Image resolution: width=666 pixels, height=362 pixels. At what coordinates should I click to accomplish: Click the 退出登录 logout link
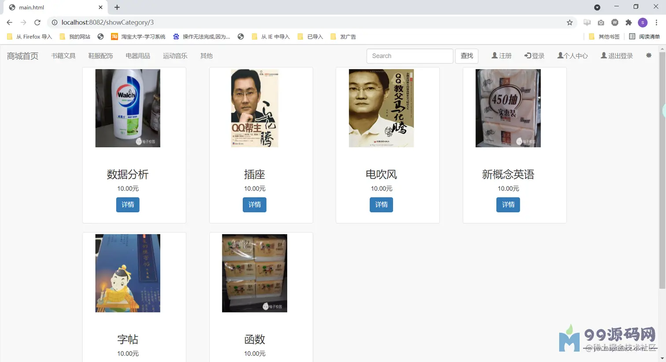(x=617, y=56)
